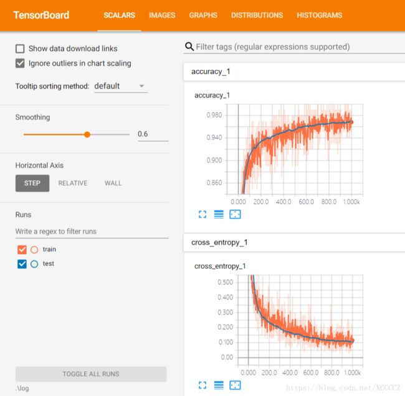Viewport: 405px width, 396px height.
Task: Fit domain to data on cross_entropy_1 chart
Action: click(x=235, y=385)
